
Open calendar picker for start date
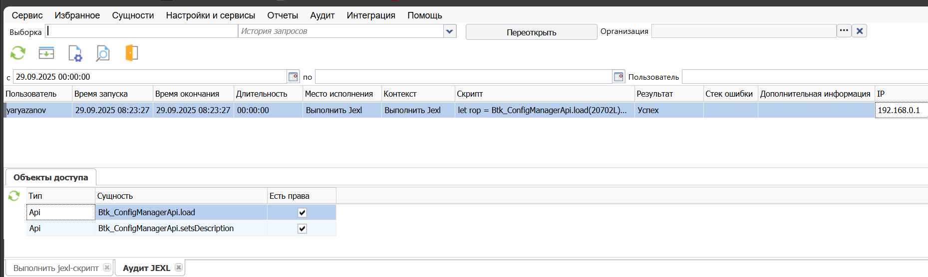(293, 77)
